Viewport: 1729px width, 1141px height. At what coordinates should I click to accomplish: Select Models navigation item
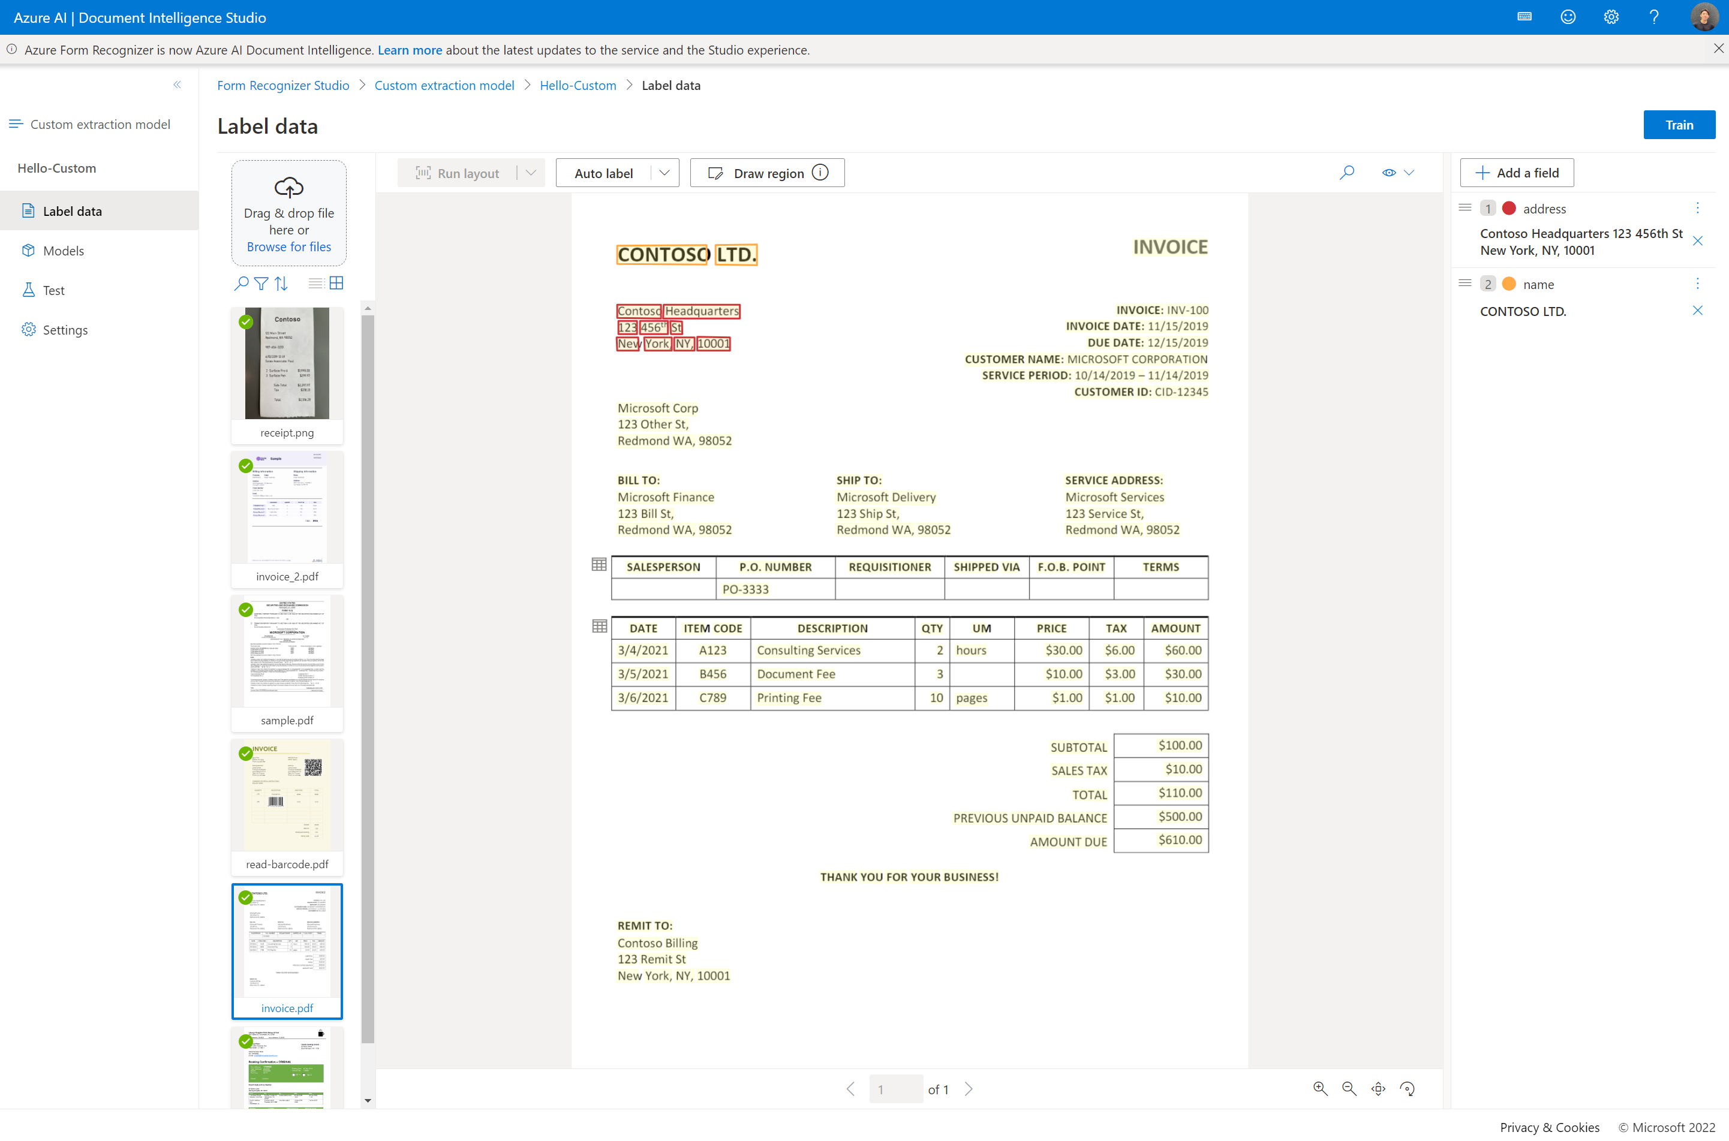[64, 249]
